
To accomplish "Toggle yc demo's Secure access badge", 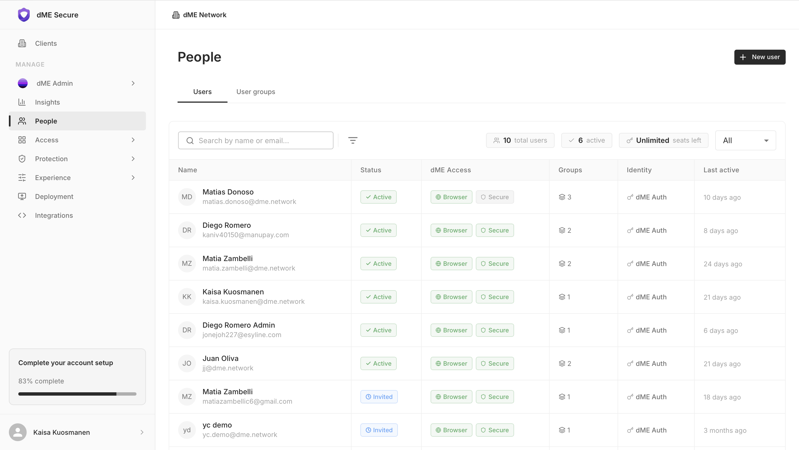I will pos(494,430).
